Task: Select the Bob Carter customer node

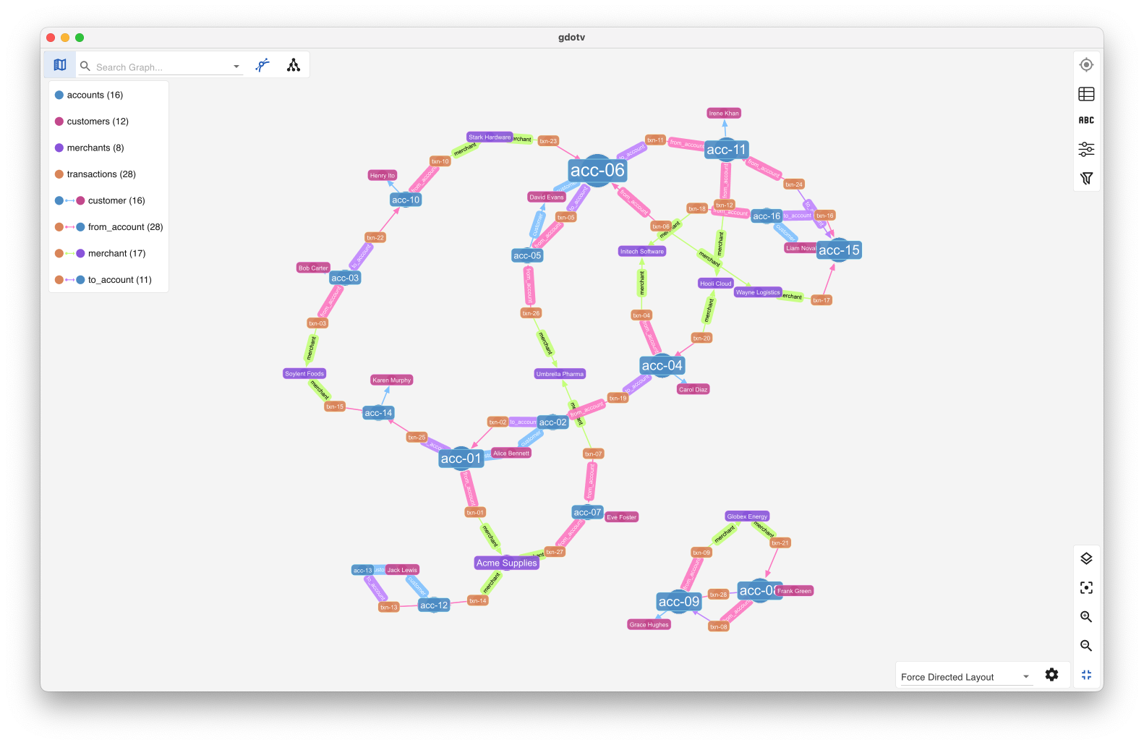Action: click(314, 268)
